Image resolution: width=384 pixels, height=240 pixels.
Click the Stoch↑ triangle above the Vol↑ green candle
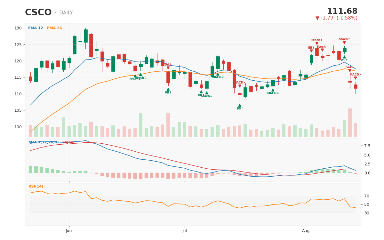pyautogui.click(x=344, y=43)
